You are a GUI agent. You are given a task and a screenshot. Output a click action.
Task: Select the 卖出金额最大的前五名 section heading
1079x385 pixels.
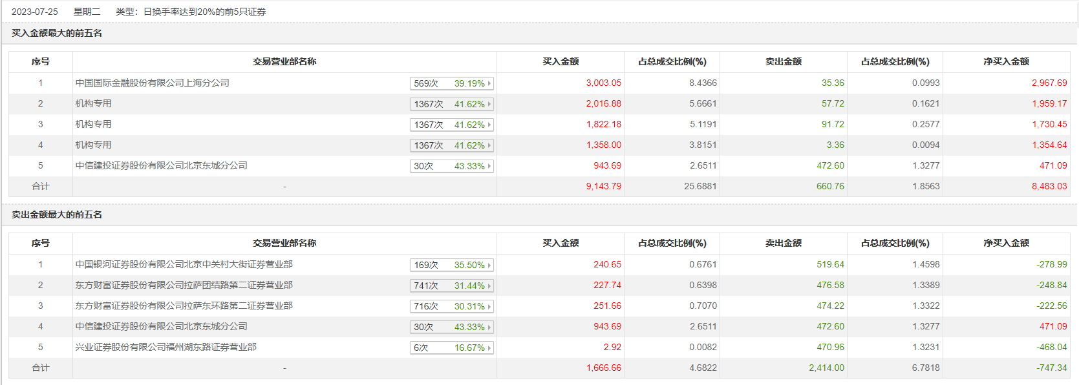[57, 214]
